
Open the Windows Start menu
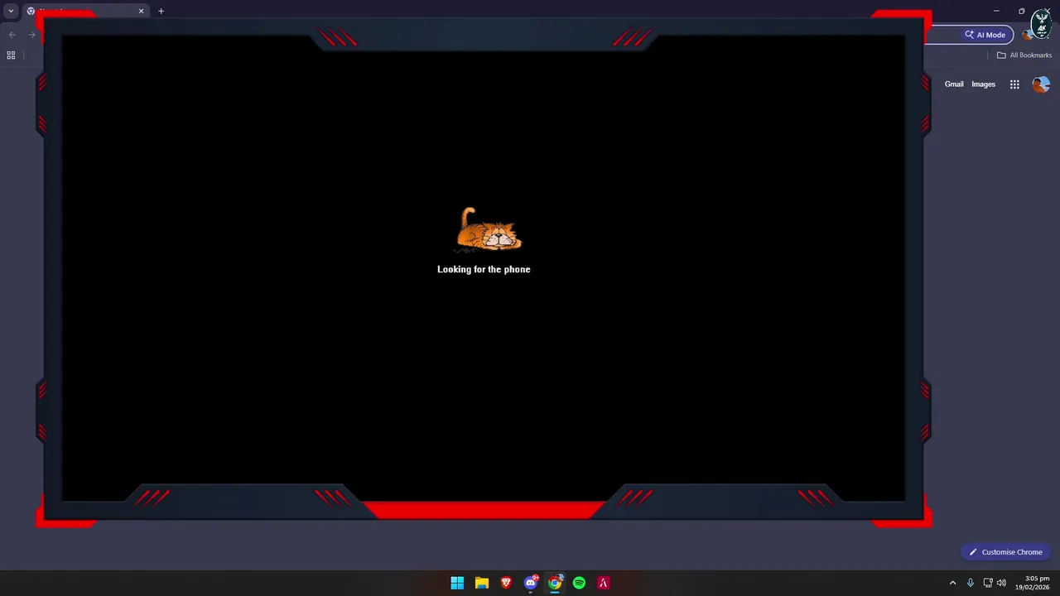457,583
